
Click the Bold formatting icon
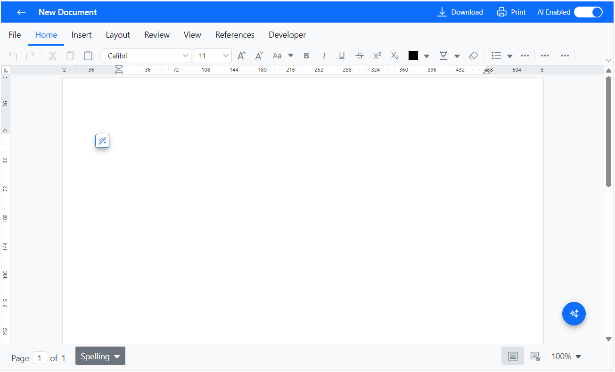click(306, 56)
